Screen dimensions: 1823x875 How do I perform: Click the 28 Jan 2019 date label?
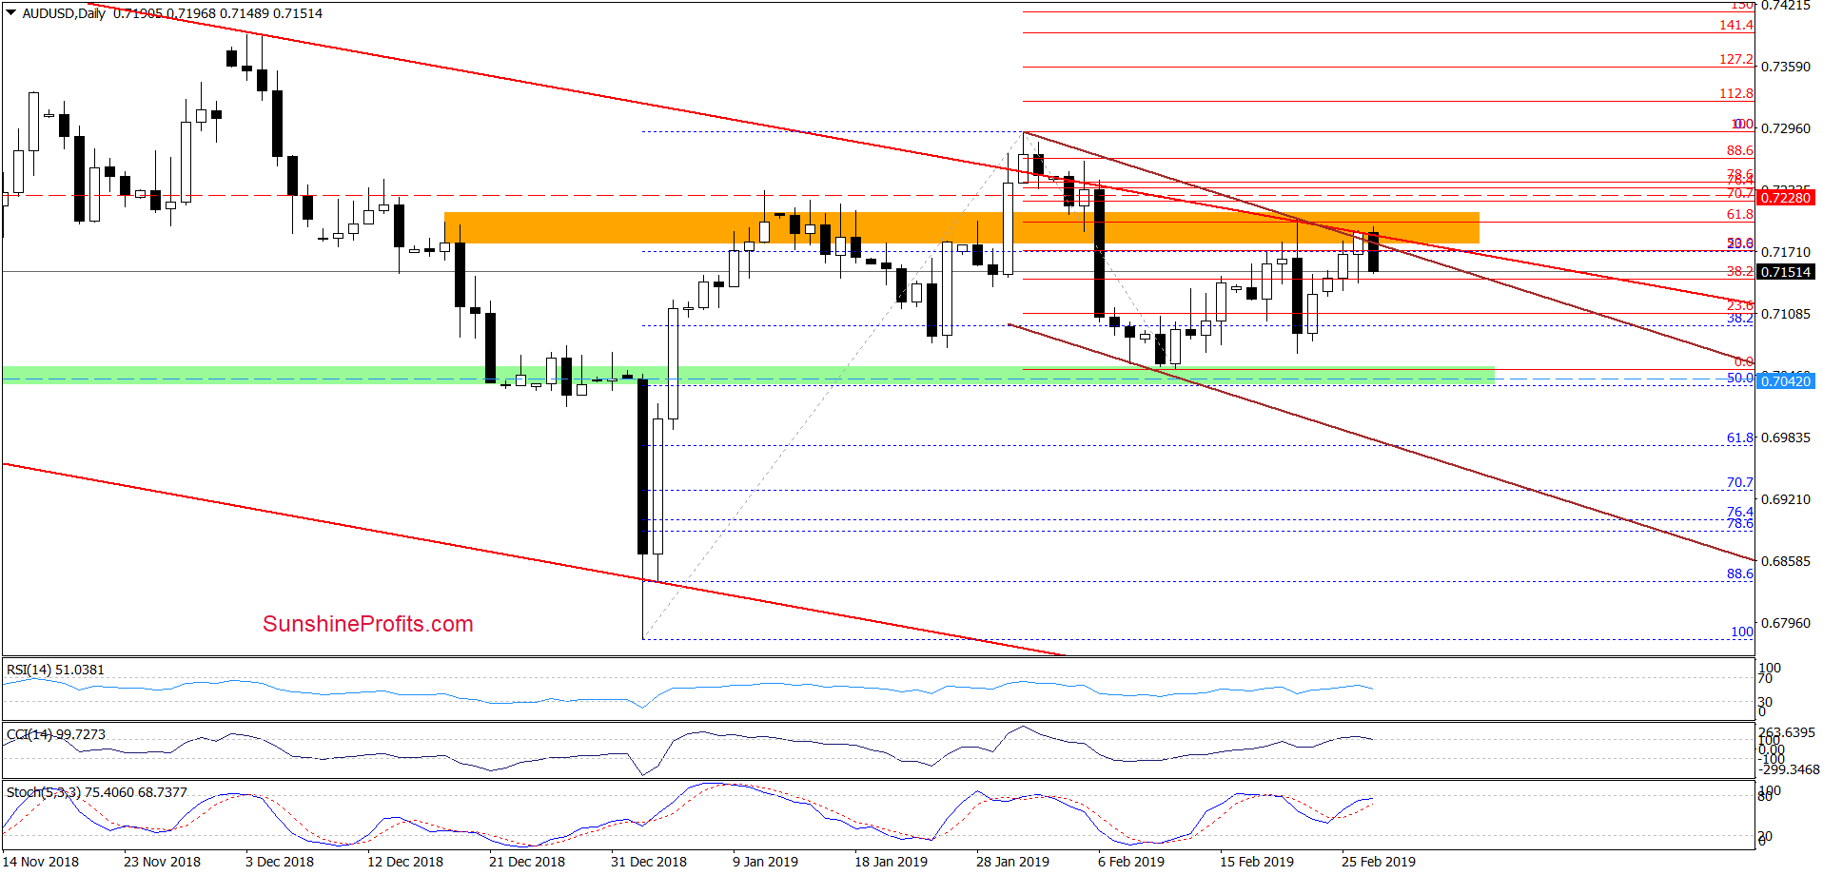1012,862
